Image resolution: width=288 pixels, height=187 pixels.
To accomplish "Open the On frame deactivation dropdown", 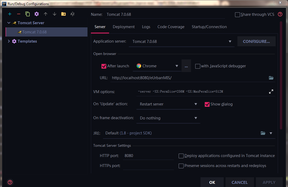I will tap(168, 118).
